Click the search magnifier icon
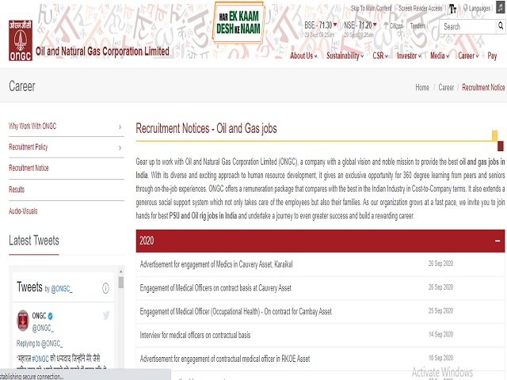The width and height of the screenshot is (507, 380). click(501, 26)
